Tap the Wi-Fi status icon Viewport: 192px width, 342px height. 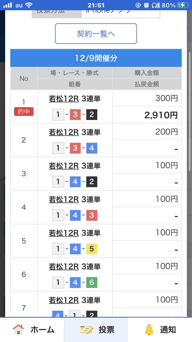pos(28,5)
